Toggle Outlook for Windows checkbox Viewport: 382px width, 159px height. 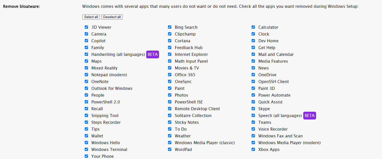[x=86, y=88]
